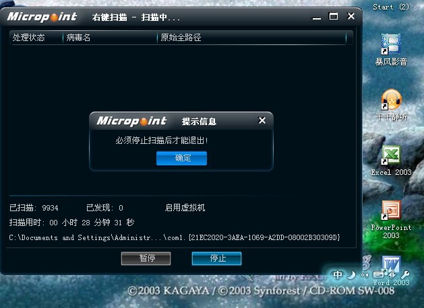Click the 右键扫描 - 扫描中... window title

point(136,17)
